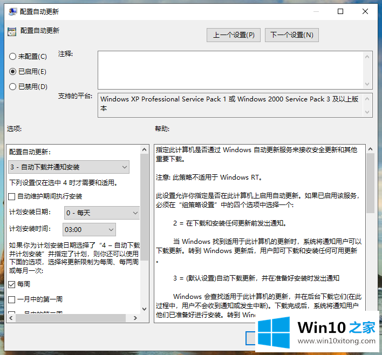Maximize the 配置自动更新 window

pos(340,11)
